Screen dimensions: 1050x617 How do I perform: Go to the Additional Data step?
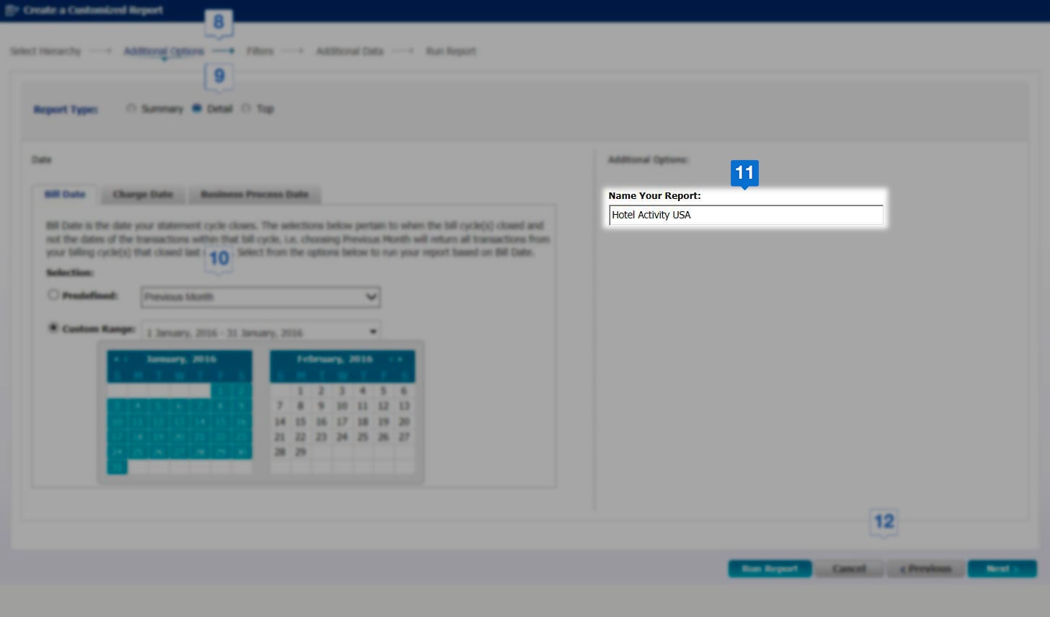tap(350, 50)
